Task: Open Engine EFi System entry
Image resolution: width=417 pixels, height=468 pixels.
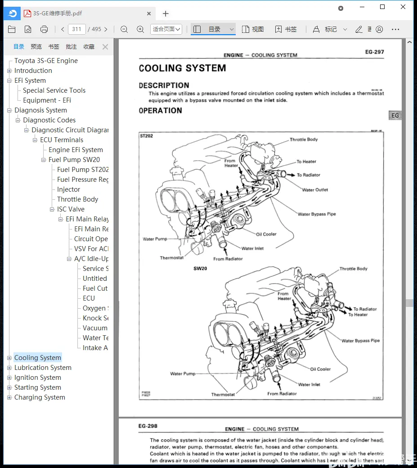Action: point(76,150)
